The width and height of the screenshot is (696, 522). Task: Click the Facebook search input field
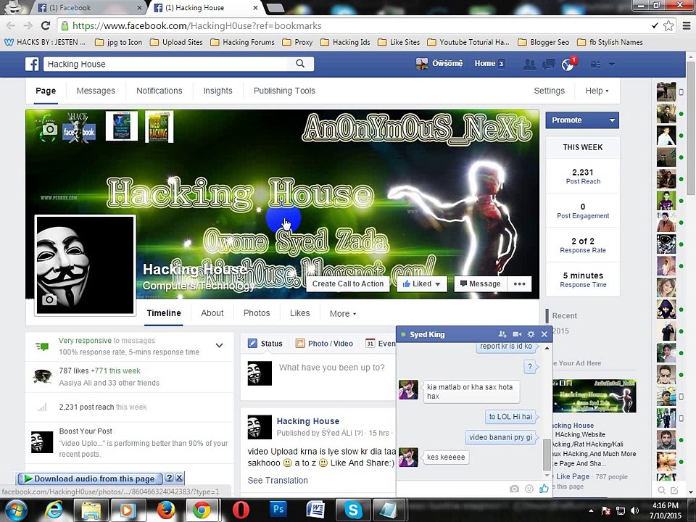[169, 64]
